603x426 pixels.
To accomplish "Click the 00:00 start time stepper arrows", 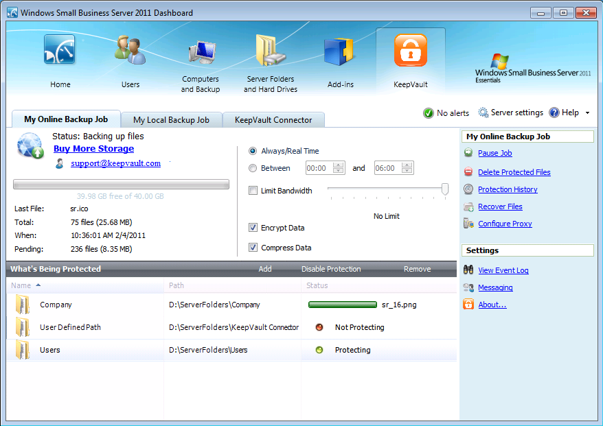I will point(339,168).
